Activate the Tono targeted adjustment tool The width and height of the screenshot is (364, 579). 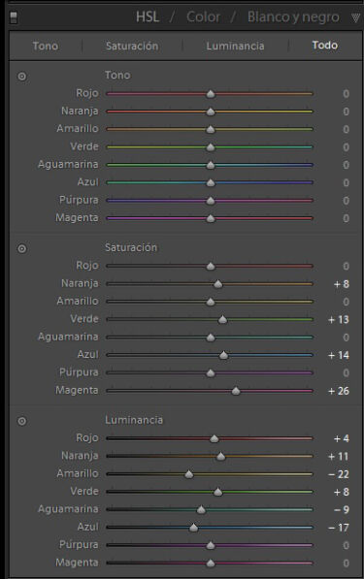[x=22, y=77]
